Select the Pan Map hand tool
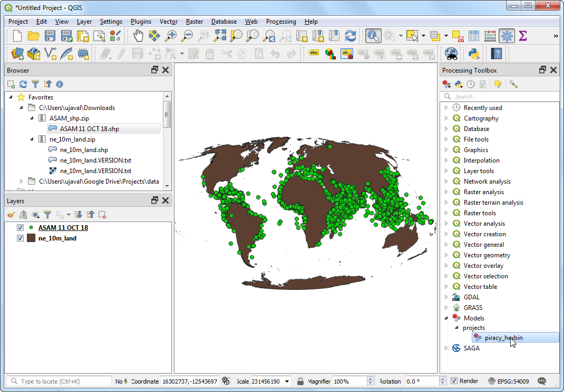 [138, 36]
